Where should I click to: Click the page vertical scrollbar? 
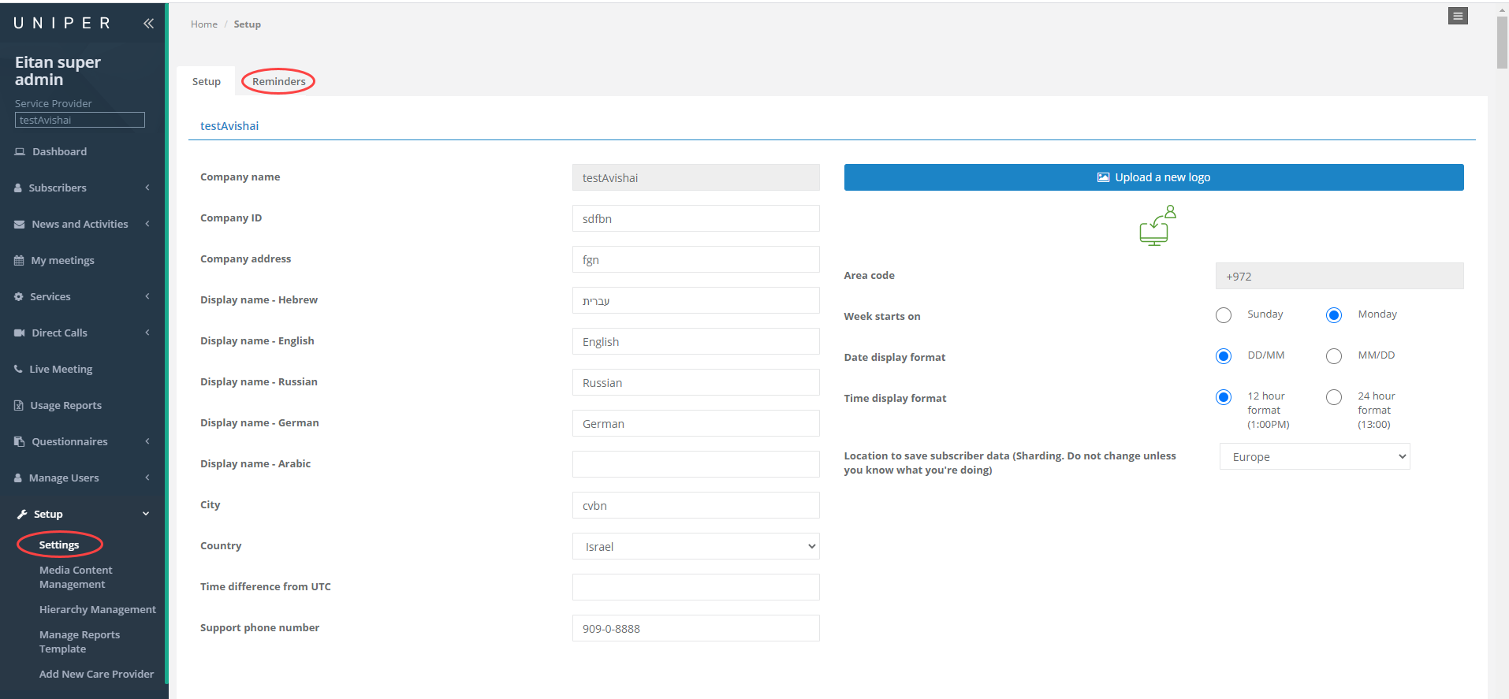pos(1502,43)
